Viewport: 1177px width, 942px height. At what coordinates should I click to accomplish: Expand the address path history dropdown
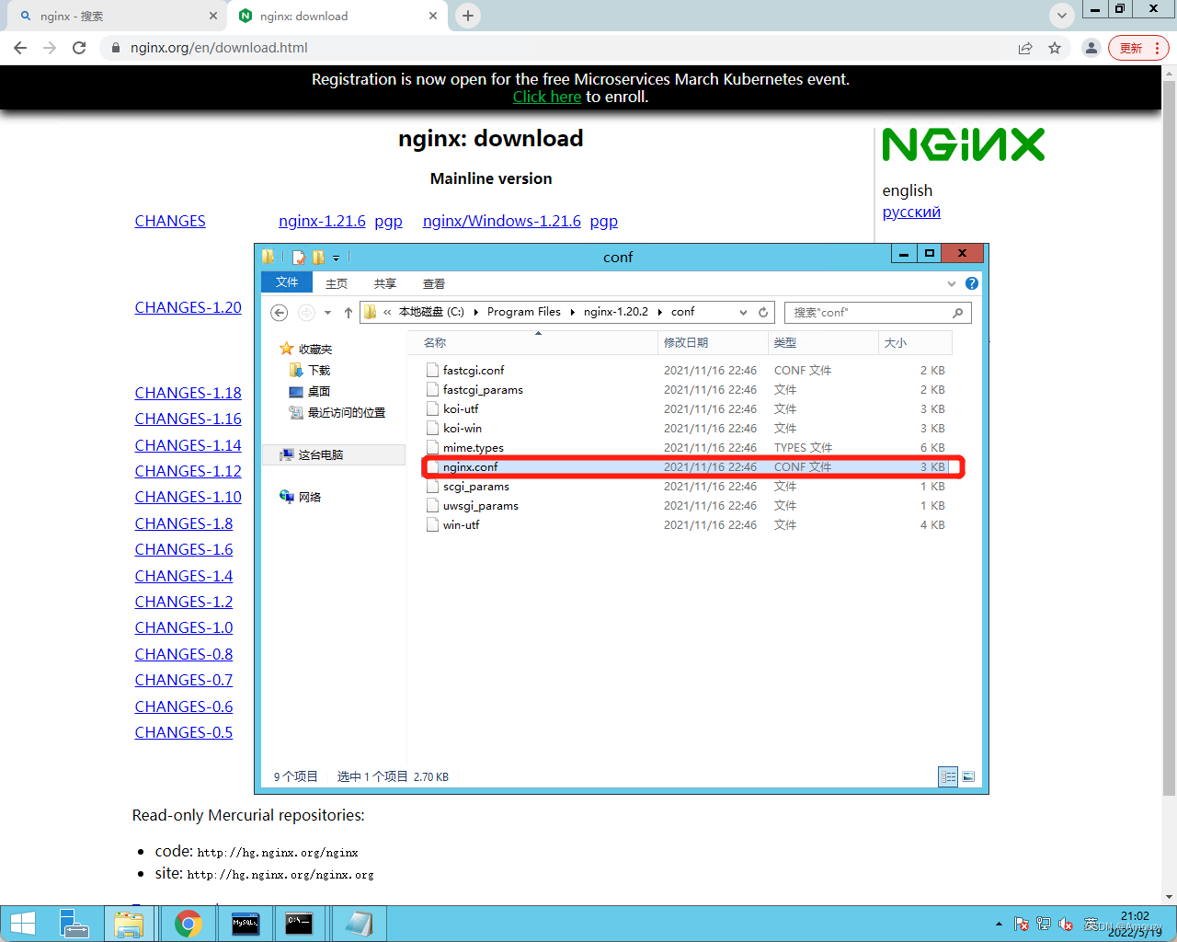743,313
